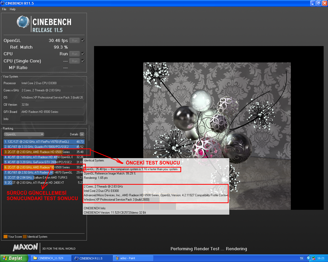Click the TR language indicator
Image resolution: width=328 pixels, height=262 pixels.
(x=302, y=258)
